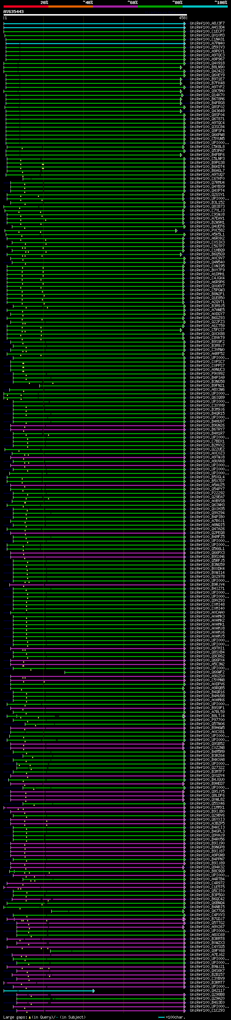Select hit UniRef100_Q7RMU4
The image size is (231, 1020).
[207, 182]
